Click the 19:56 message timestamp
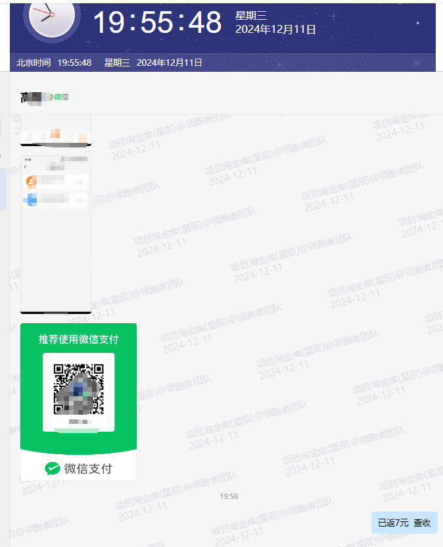Image resolution: width=443 pixels, height=547 pixels. (229, 496)
